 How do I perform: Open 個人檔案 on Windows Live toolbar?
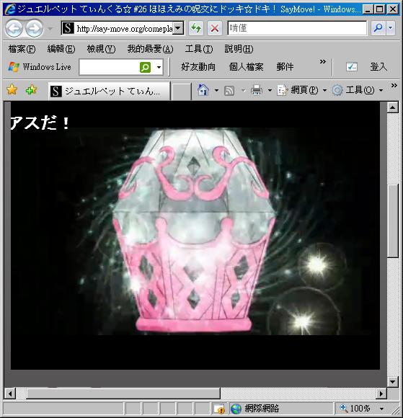point(246,67)
